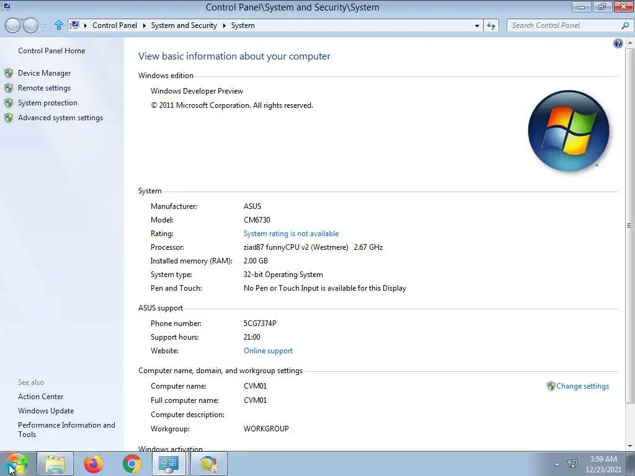Click the WORKGROUP value text

[x=266, y=429]
